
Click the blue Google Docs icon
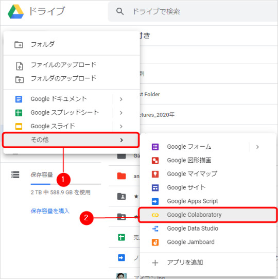click(19, 99)
